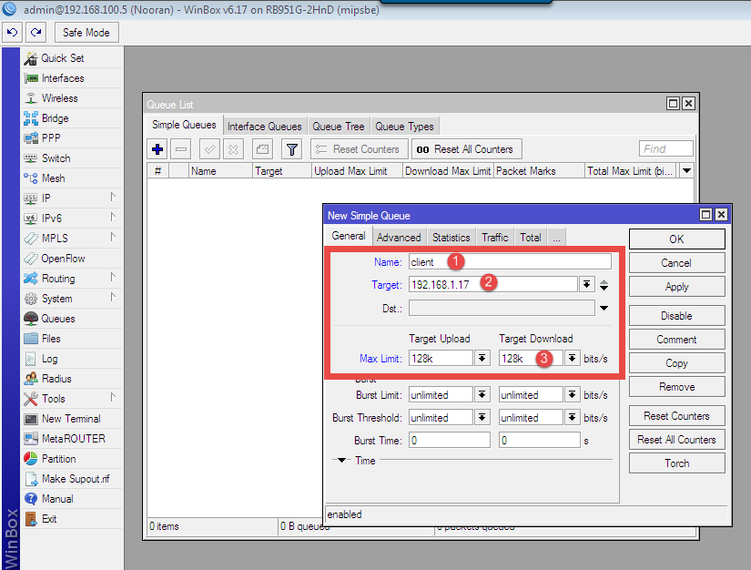Click the Apply button
Screen dimensions: 751x570
(676, 287)
